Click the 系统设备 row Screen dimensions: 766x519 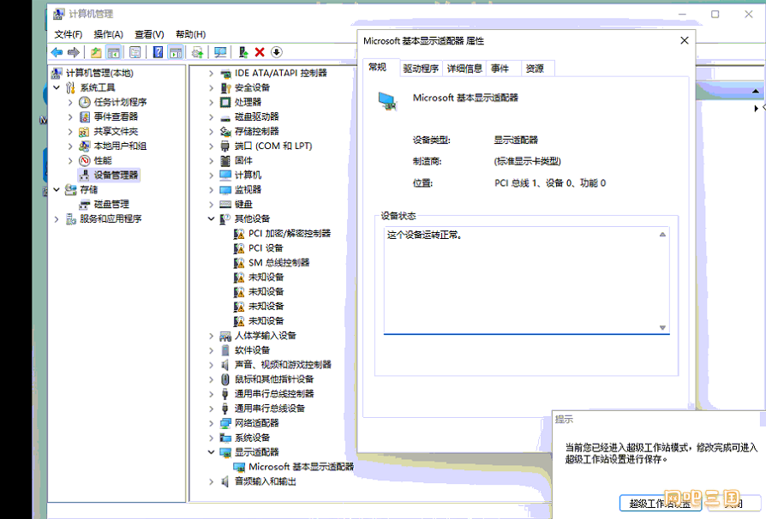(252, 438)
